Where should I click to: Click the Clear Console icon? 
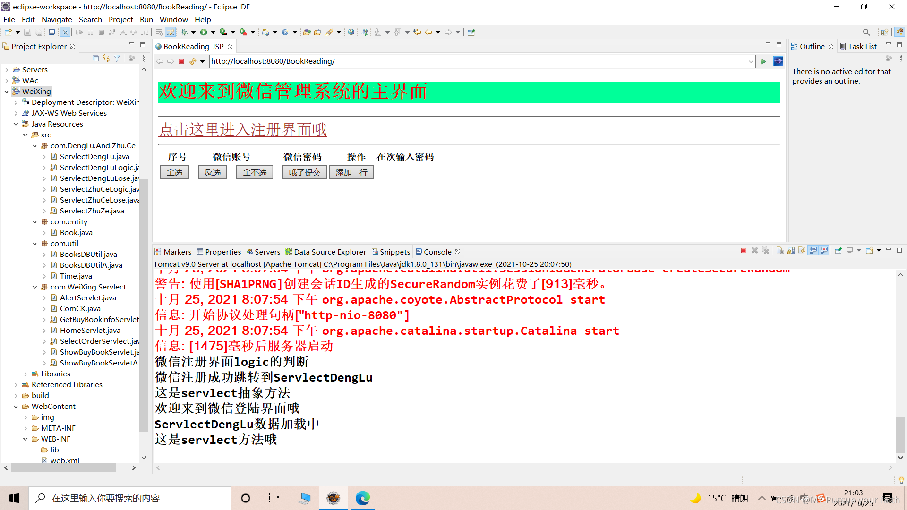coord(780,251)
